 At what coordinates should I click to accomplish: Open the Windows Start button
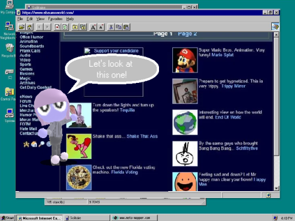pyautogui.click(x=7, y=218)
